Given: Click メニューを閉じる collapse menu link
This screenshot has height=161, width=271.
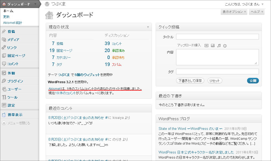Looking at the screenshot, I should click(19, 123).
